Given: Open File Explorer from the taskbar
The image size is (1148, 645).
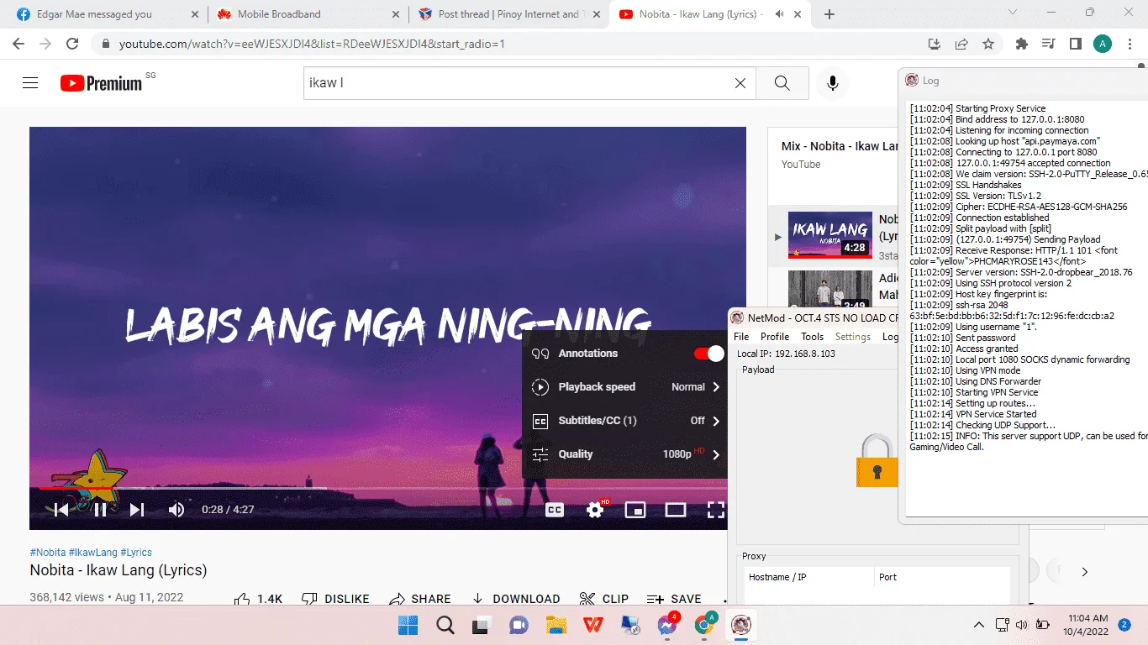Looking at the screenshot, I should point(556,626).
